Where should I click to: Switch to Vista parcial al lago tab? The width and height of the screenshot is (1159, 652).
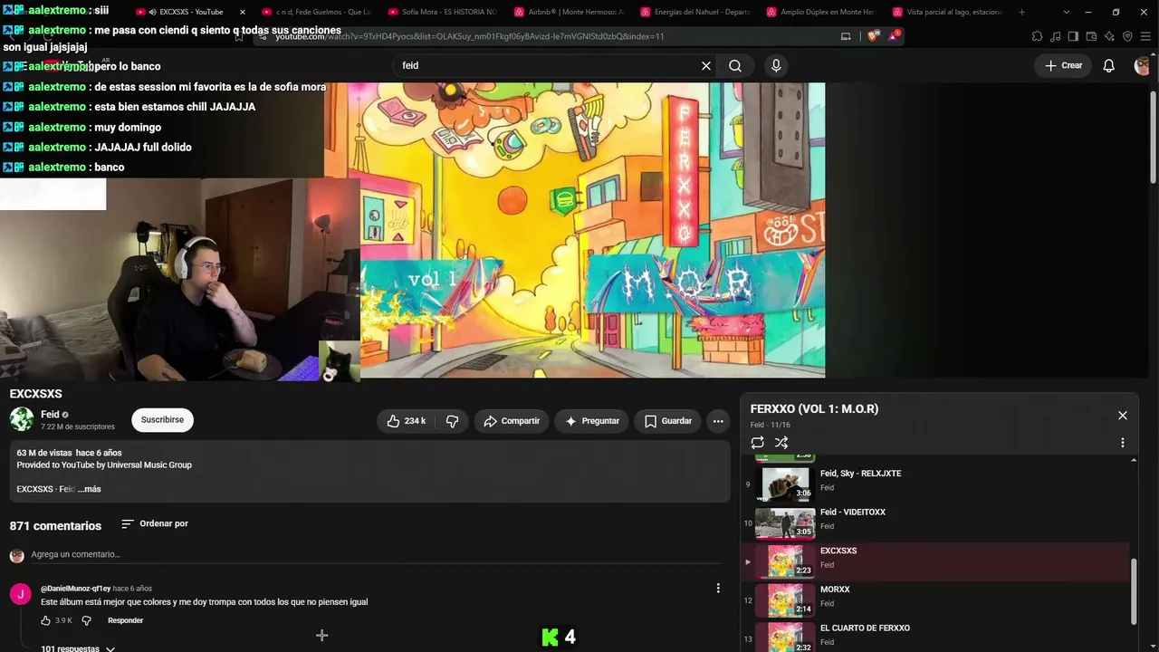[x=947, y=12]
